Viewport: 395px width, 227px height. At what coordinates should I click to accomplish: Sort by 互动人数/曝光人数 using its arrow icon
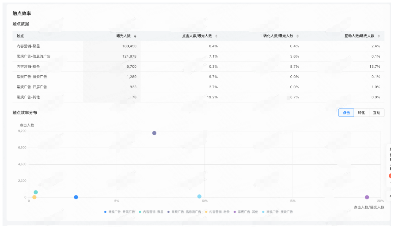pos(379,36)
